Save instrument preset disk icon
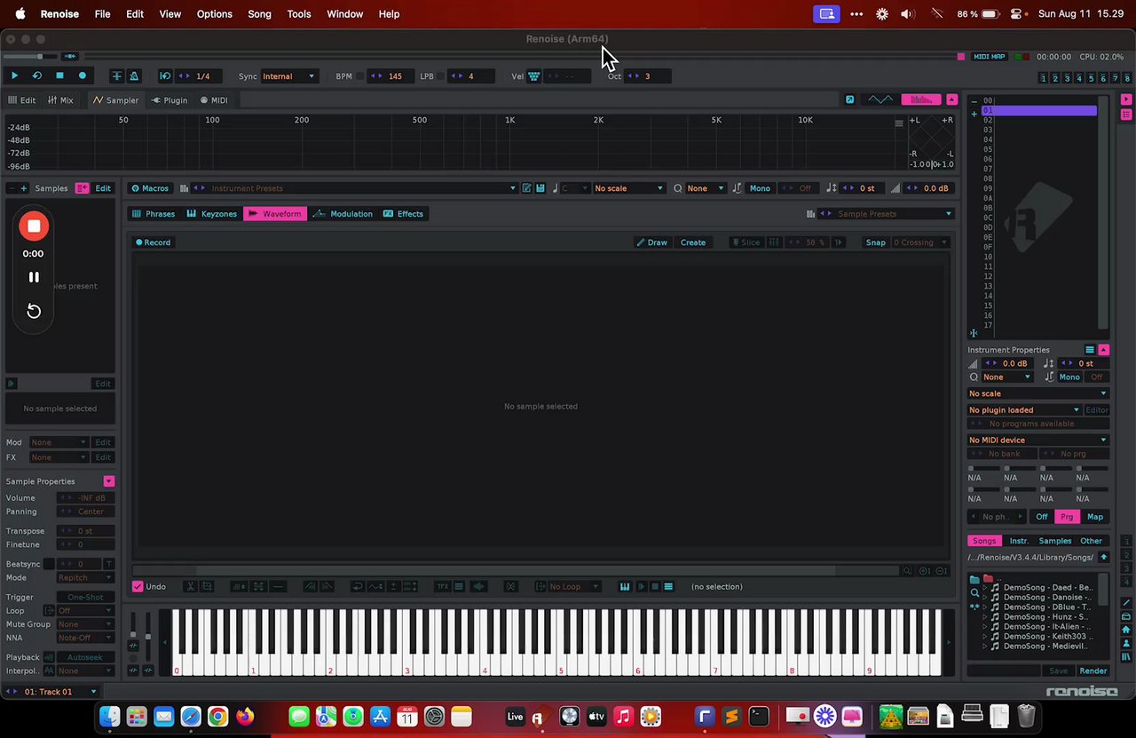This screenshot has width=1136, height=738. (540, 188)
